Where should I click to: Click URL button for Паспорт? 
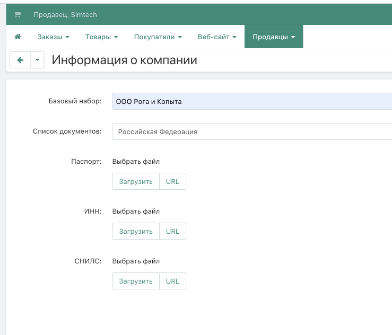click(x=172, y=181)
